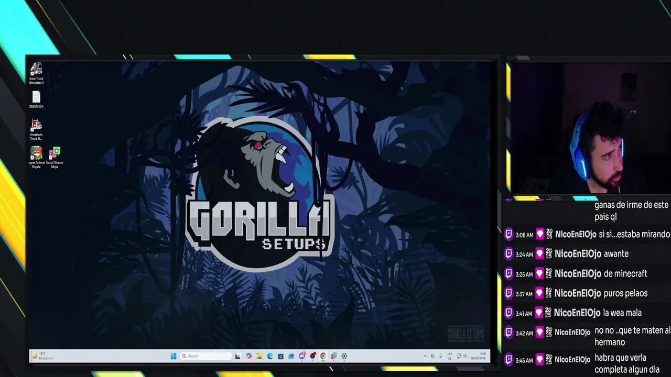
Task: Open Discord from the taskbar
Action: pos(302,356)
